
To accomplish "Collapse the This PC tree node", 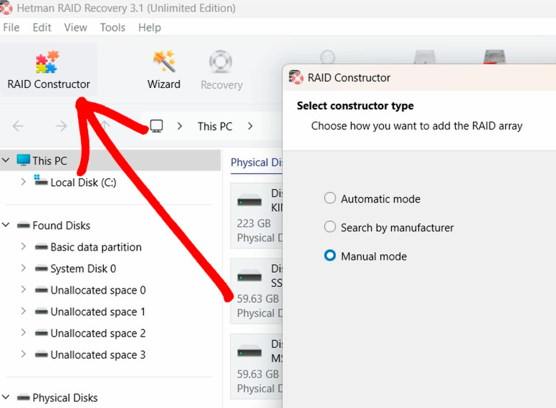I will pyautogui.click(x=6, y=160).
